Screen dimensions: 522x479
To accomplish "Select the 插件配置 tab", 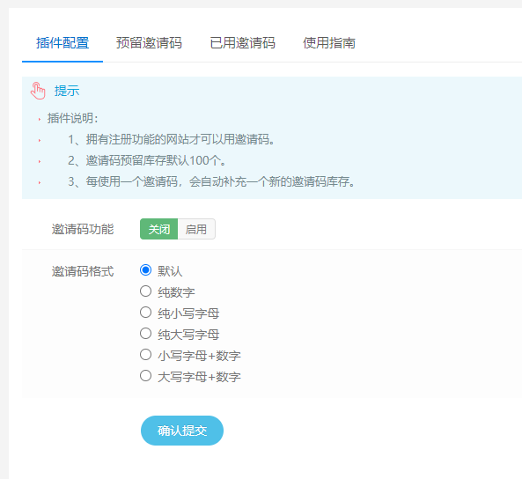I will coord(62,43).
